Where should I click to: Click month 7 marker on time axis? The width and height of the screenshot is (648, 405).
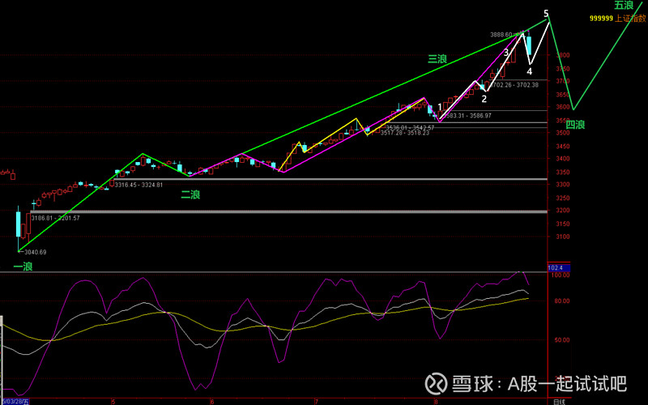click(316, 402)
